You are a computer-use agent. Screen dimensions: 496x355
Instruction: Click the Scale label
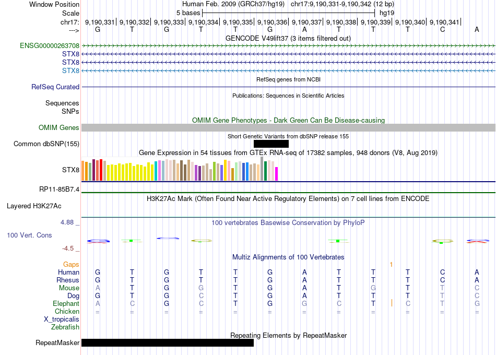[70, 13]
